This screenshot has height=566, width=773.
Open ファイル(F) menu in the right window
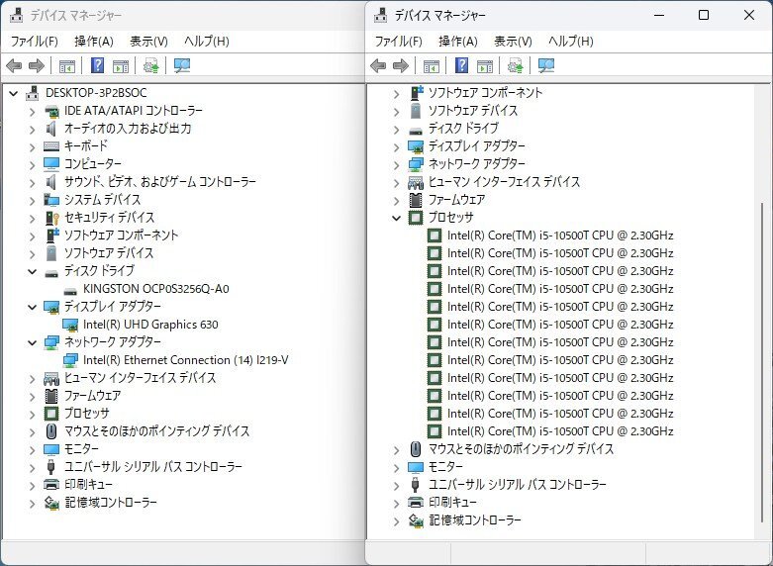coord(398,42)
